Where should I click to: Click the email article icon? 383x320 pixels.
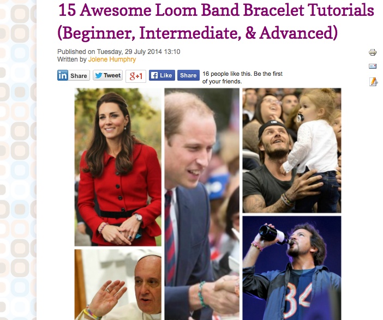373,66
